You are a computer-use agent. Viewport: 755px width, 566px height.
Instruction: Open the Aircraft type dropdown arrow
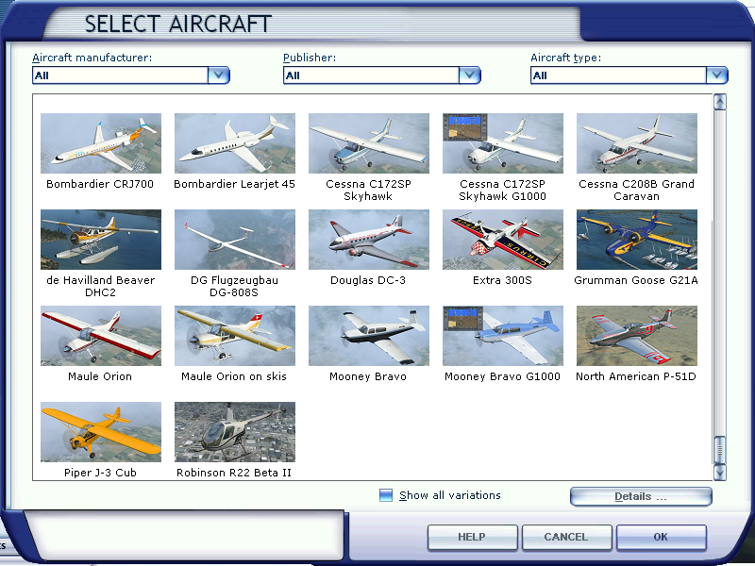717,75
